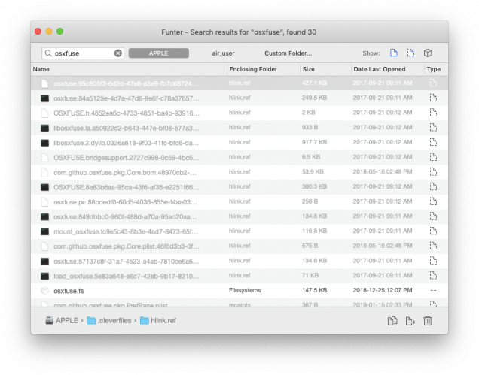Focus the osxfuse search input

83,53
